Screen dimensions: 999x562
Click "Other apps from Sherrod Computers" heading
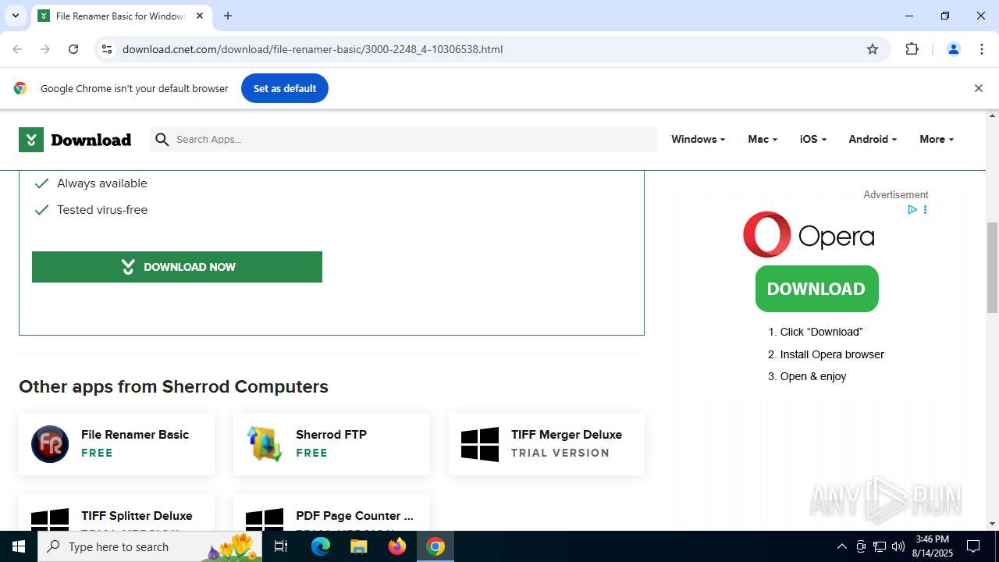173,387
